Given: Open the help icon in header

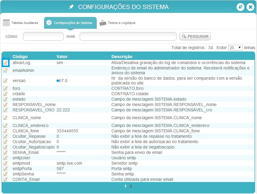Looking at the screenshot, I should (x=241, y=7).
